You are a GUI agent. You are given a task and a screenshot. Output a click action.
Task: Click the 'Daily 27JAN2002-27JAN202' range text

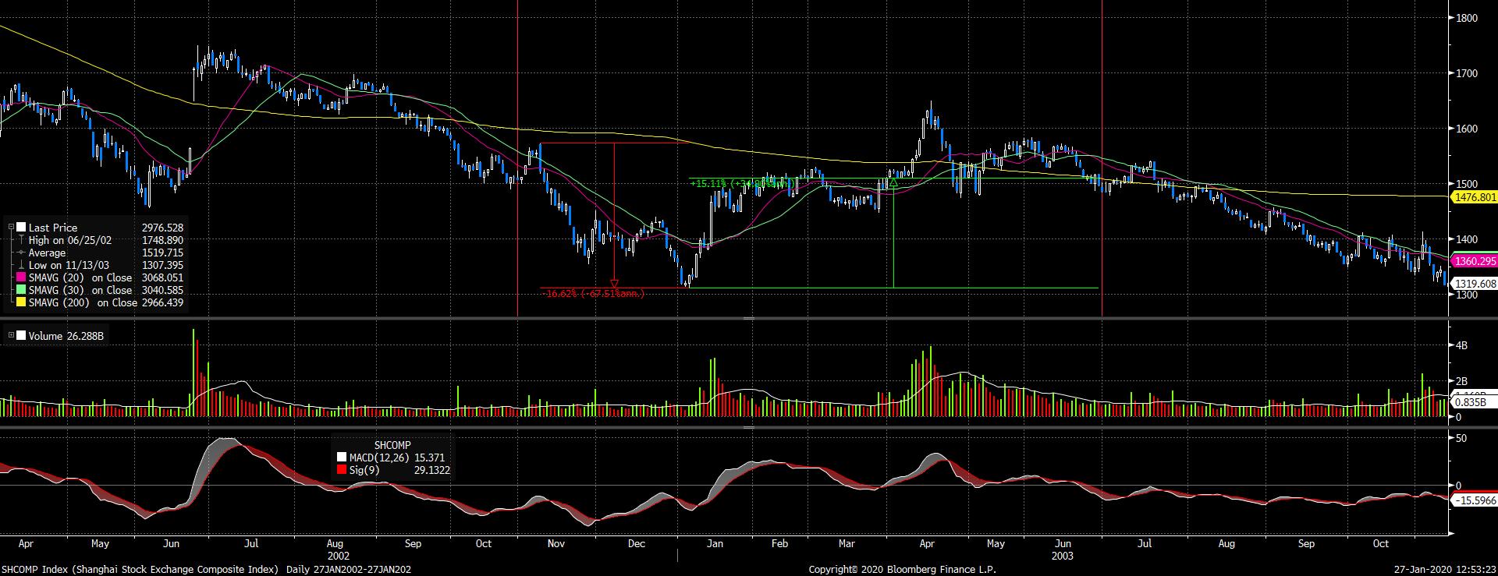pyautogui.click(x=349, y=570)
